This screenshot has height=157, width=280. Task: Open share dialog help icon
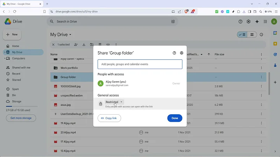tap(174, 53)
